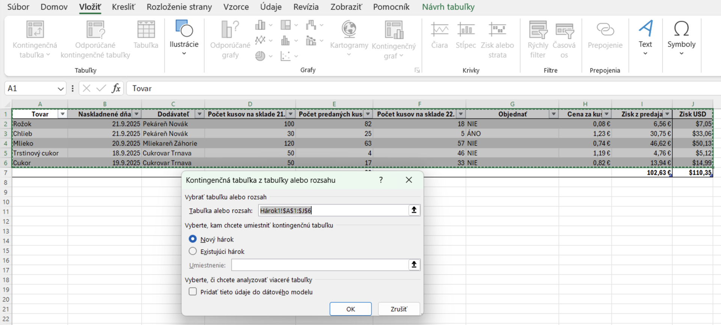Open Odporúčané kontingenčné tabuľky
Screen dimensions: 721x325
(x=95, y=40)
